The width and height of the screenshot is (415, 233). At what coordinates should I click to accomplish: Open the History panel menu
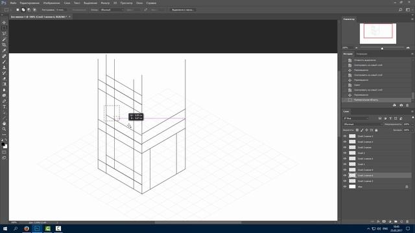pyautogui.click(x=412, y=54)
